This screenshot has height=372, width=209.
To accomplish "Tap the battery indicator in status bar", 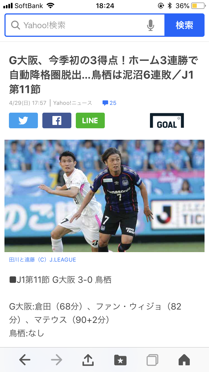I will pos(198,6).
